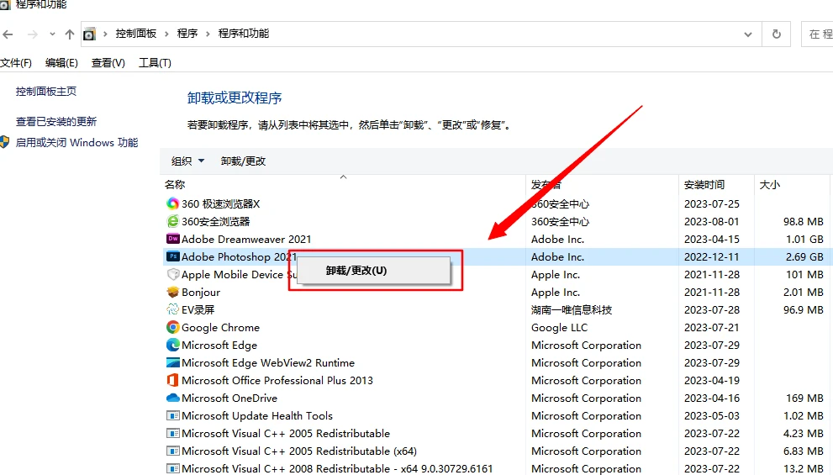This screenshot has width=833, height=475.
Task: Click the Edge WebView2 Runtime icon
Action: coord(172,362)
